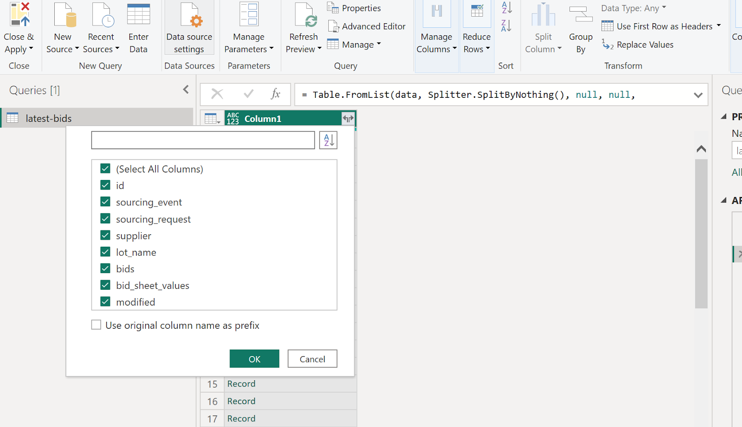Open the Recent Sources dropdown arrow
This screenshot has height=427, width=742.
(x=117, y=48)
